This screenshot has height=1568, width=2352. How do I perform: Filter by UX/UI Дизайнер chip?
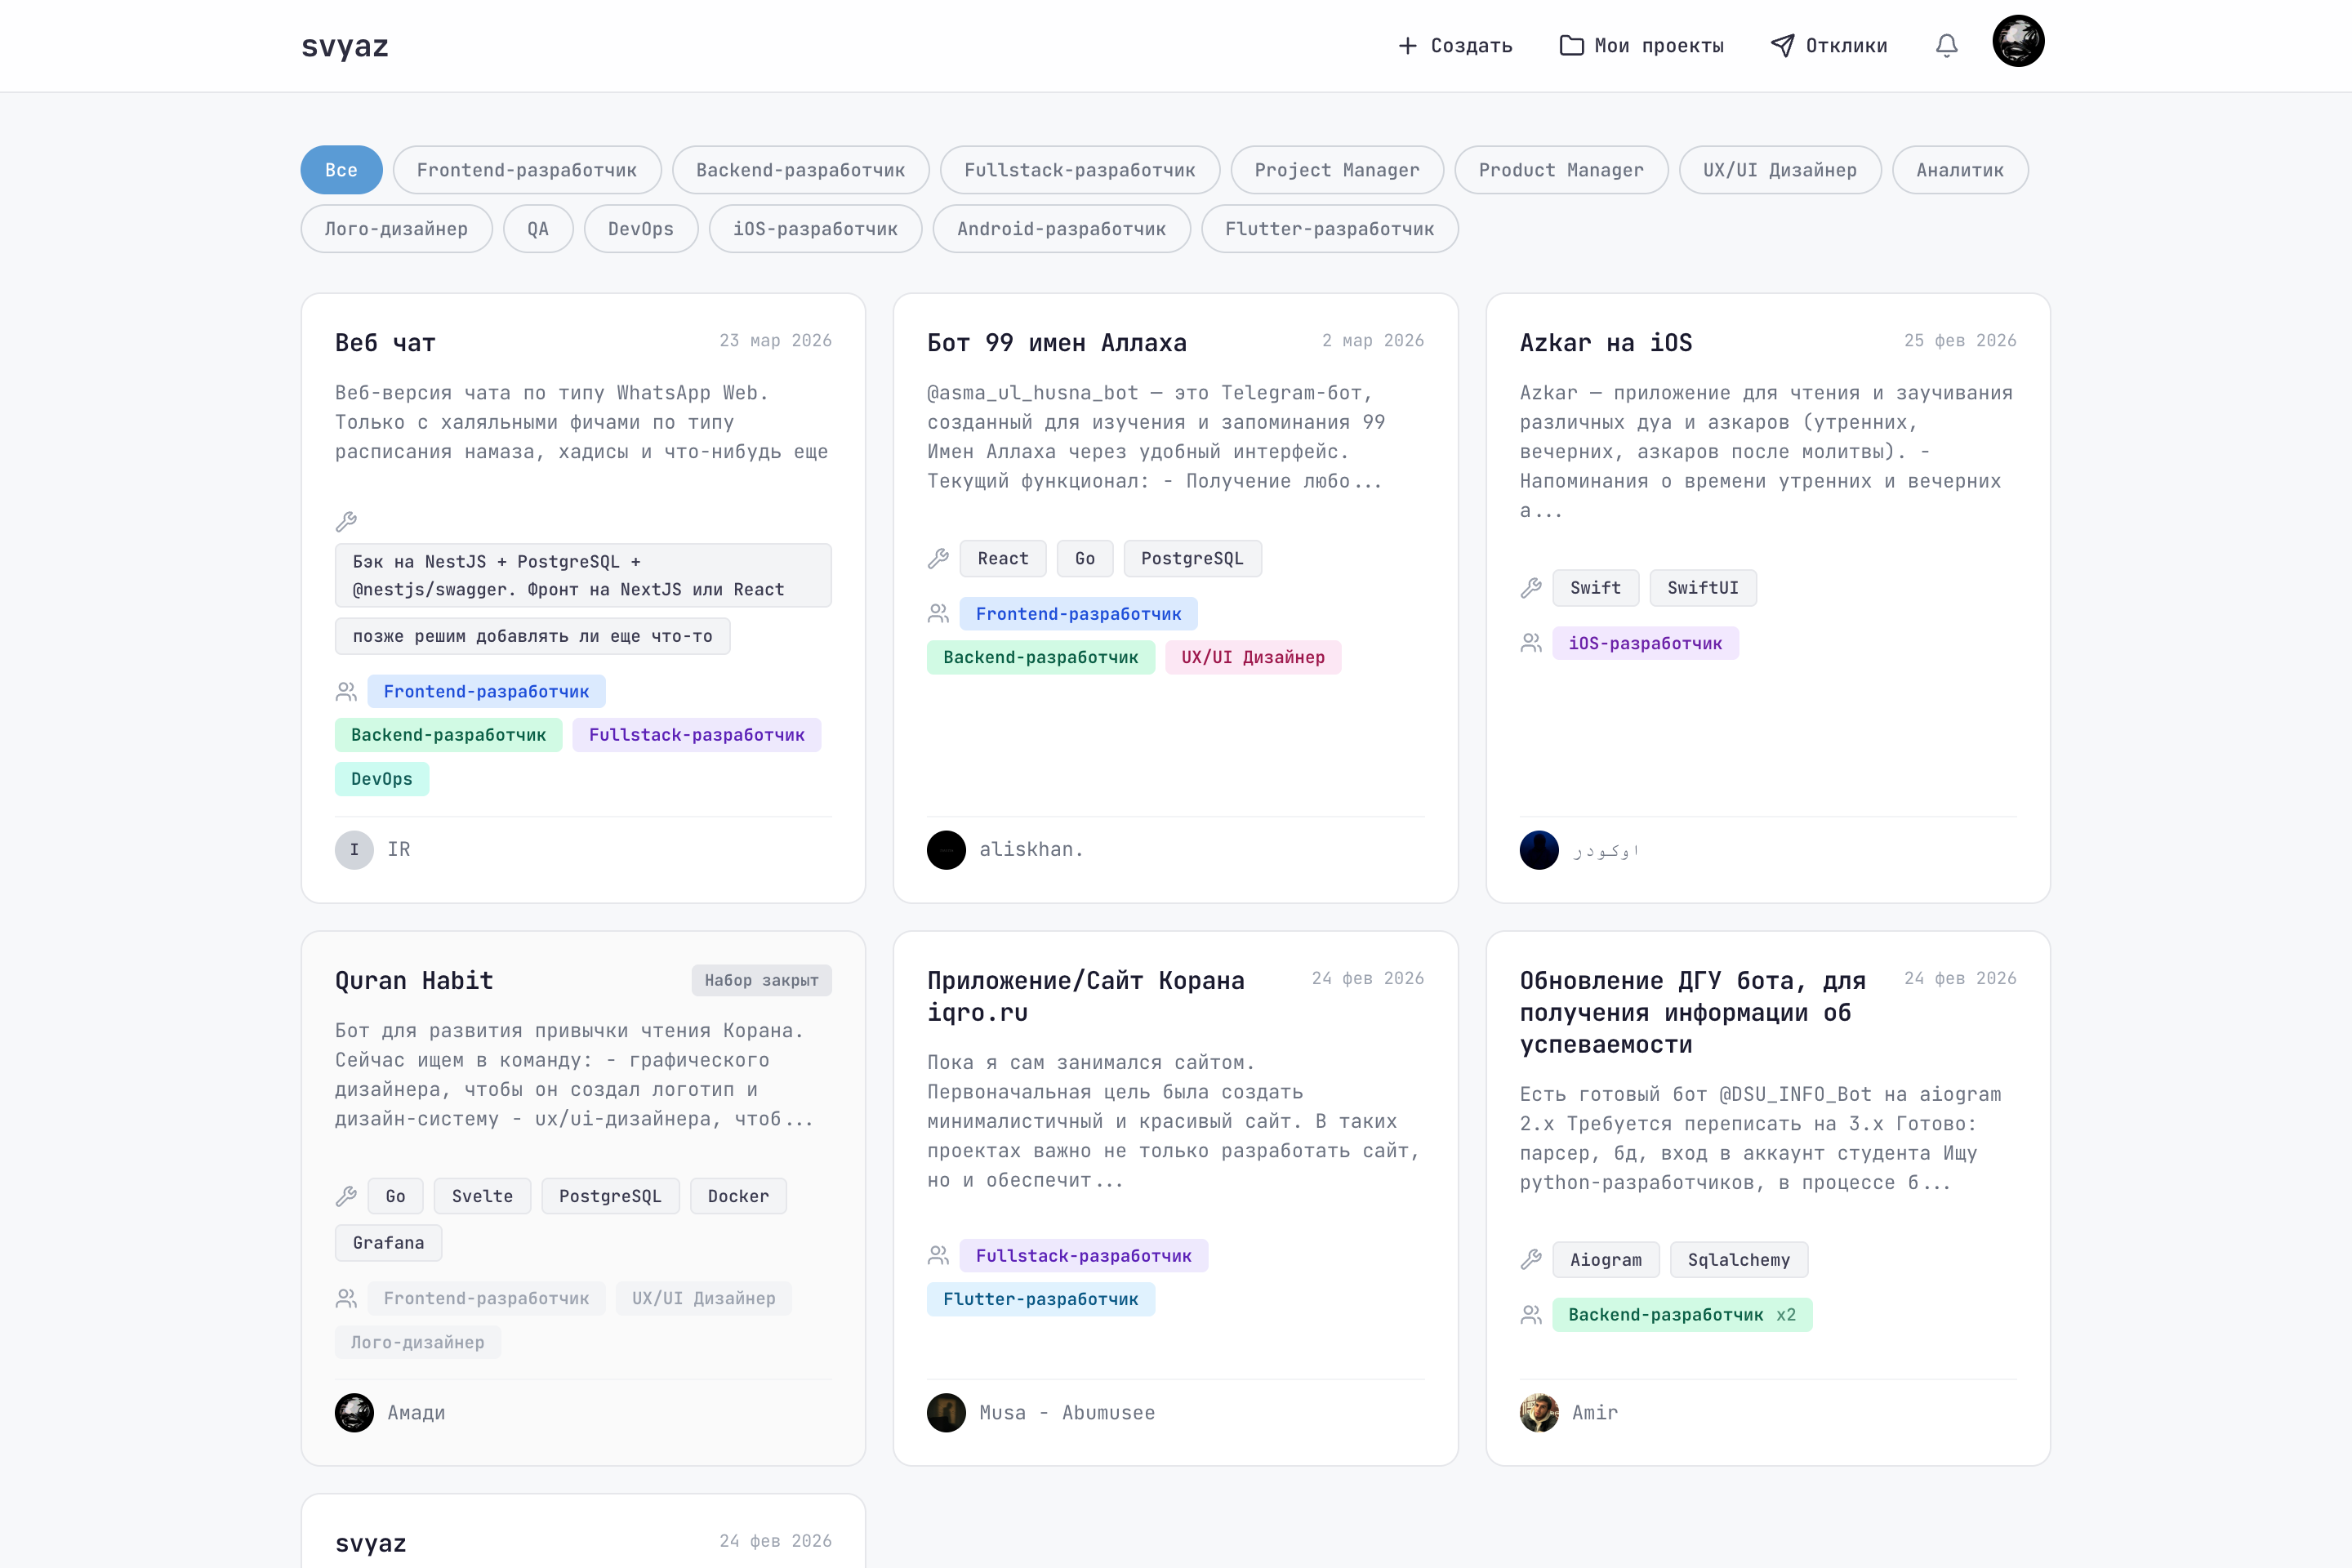click(x=1780, y=170)
